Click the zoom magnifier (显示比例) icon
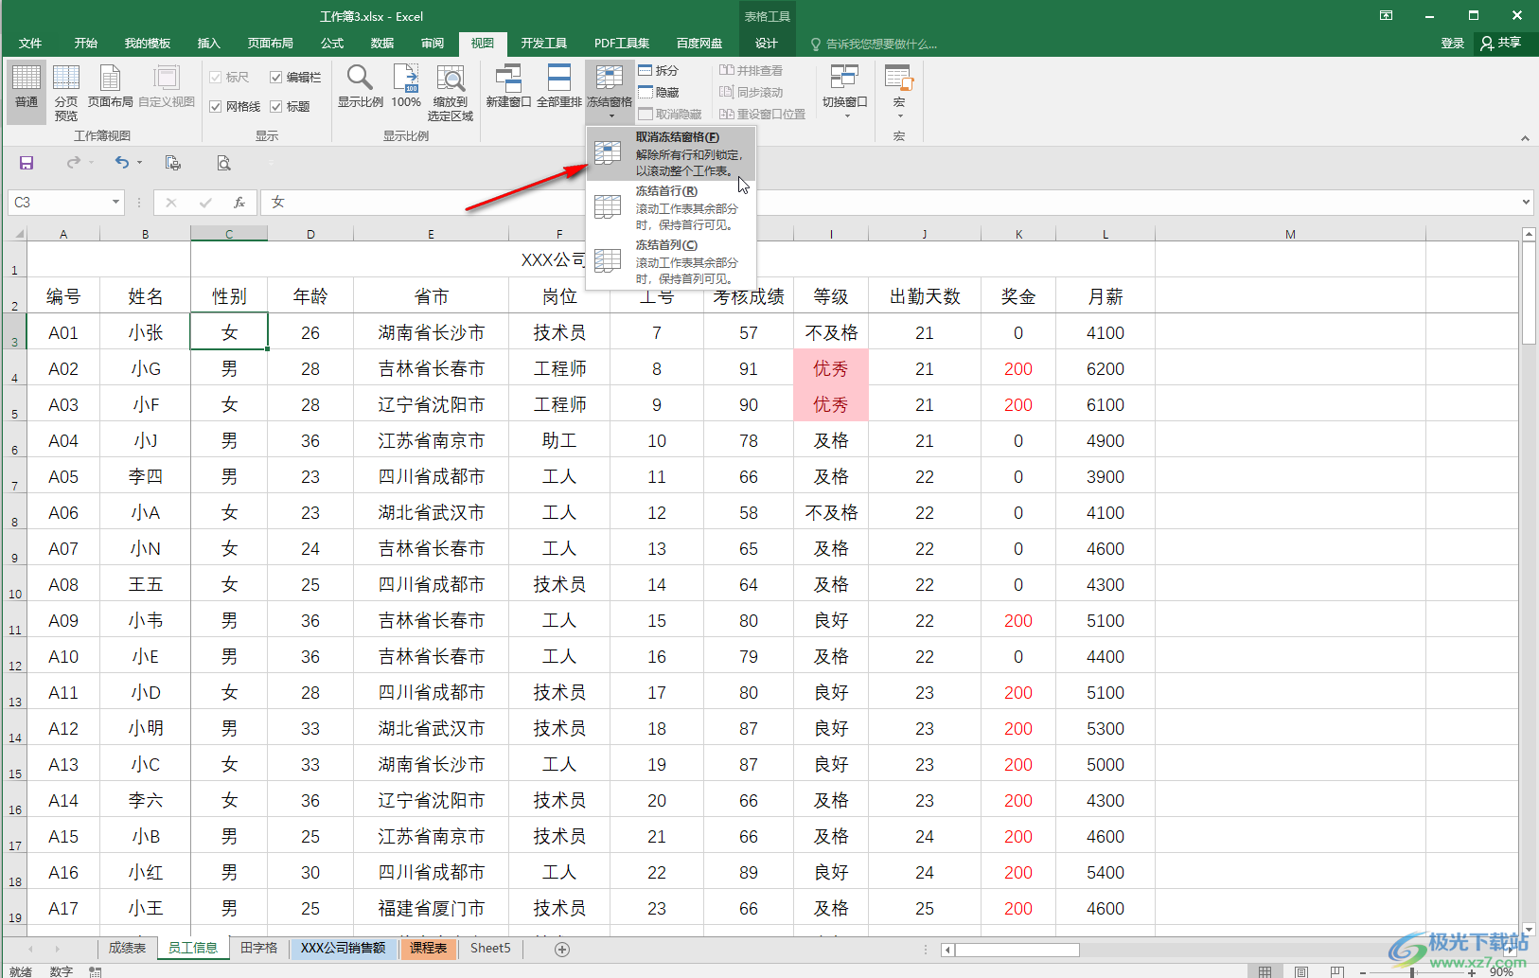The image size is (1539, 978). (x=360, y=86)
